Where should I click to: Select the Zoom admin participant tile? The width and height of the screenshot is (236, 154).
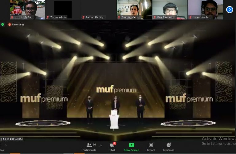pos(63,10)
